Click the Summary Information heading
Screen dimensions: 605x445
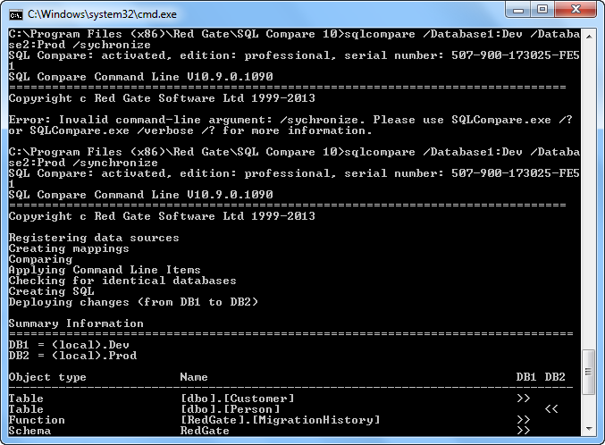point(76,323)
